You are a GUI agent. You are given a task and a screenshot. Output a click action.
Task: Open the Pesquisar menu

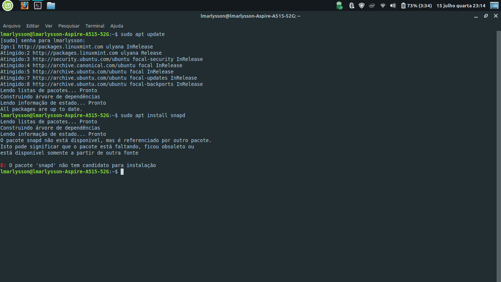point(69,26)
